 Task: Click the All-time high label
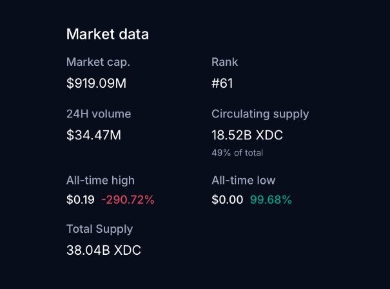coord(101,181)
